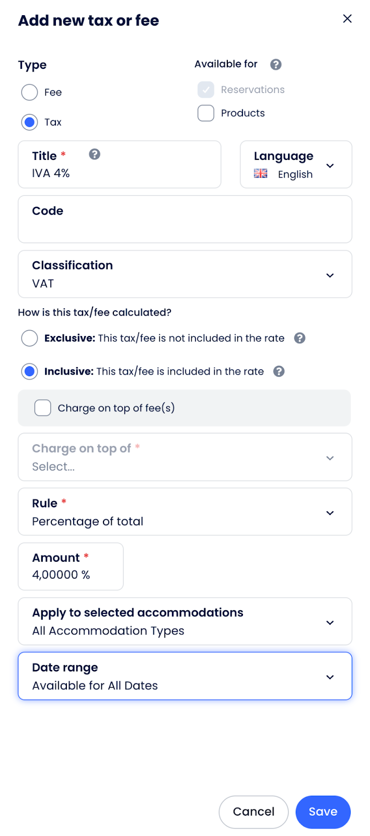
Task: Expand Apply to selected accommodations dropdown
Action: 185,622
